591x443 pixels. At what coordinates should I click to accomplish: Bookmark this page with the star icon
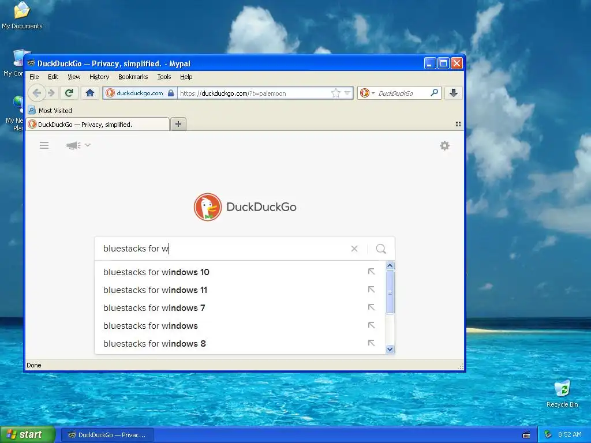coord(335,93)
